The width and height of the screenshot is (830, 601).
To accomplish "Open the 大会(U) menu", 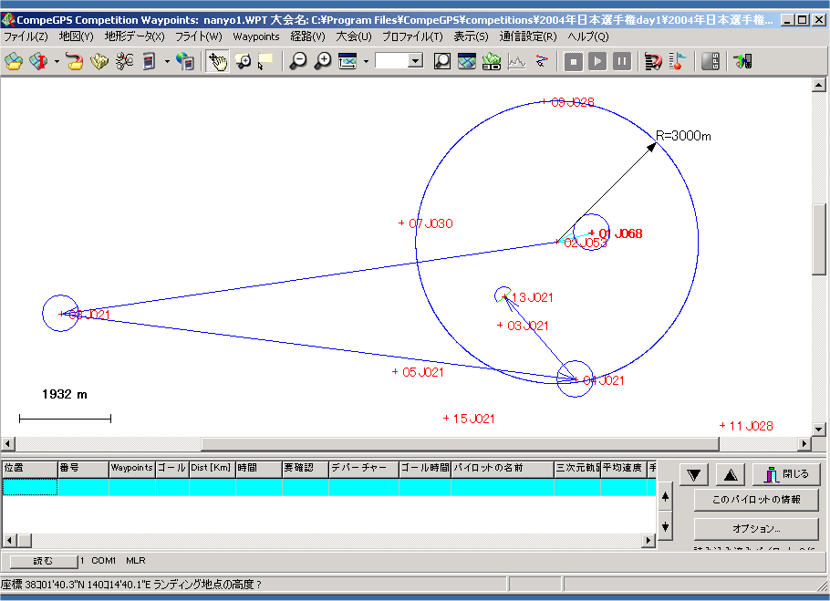I will tap(354, 36).
